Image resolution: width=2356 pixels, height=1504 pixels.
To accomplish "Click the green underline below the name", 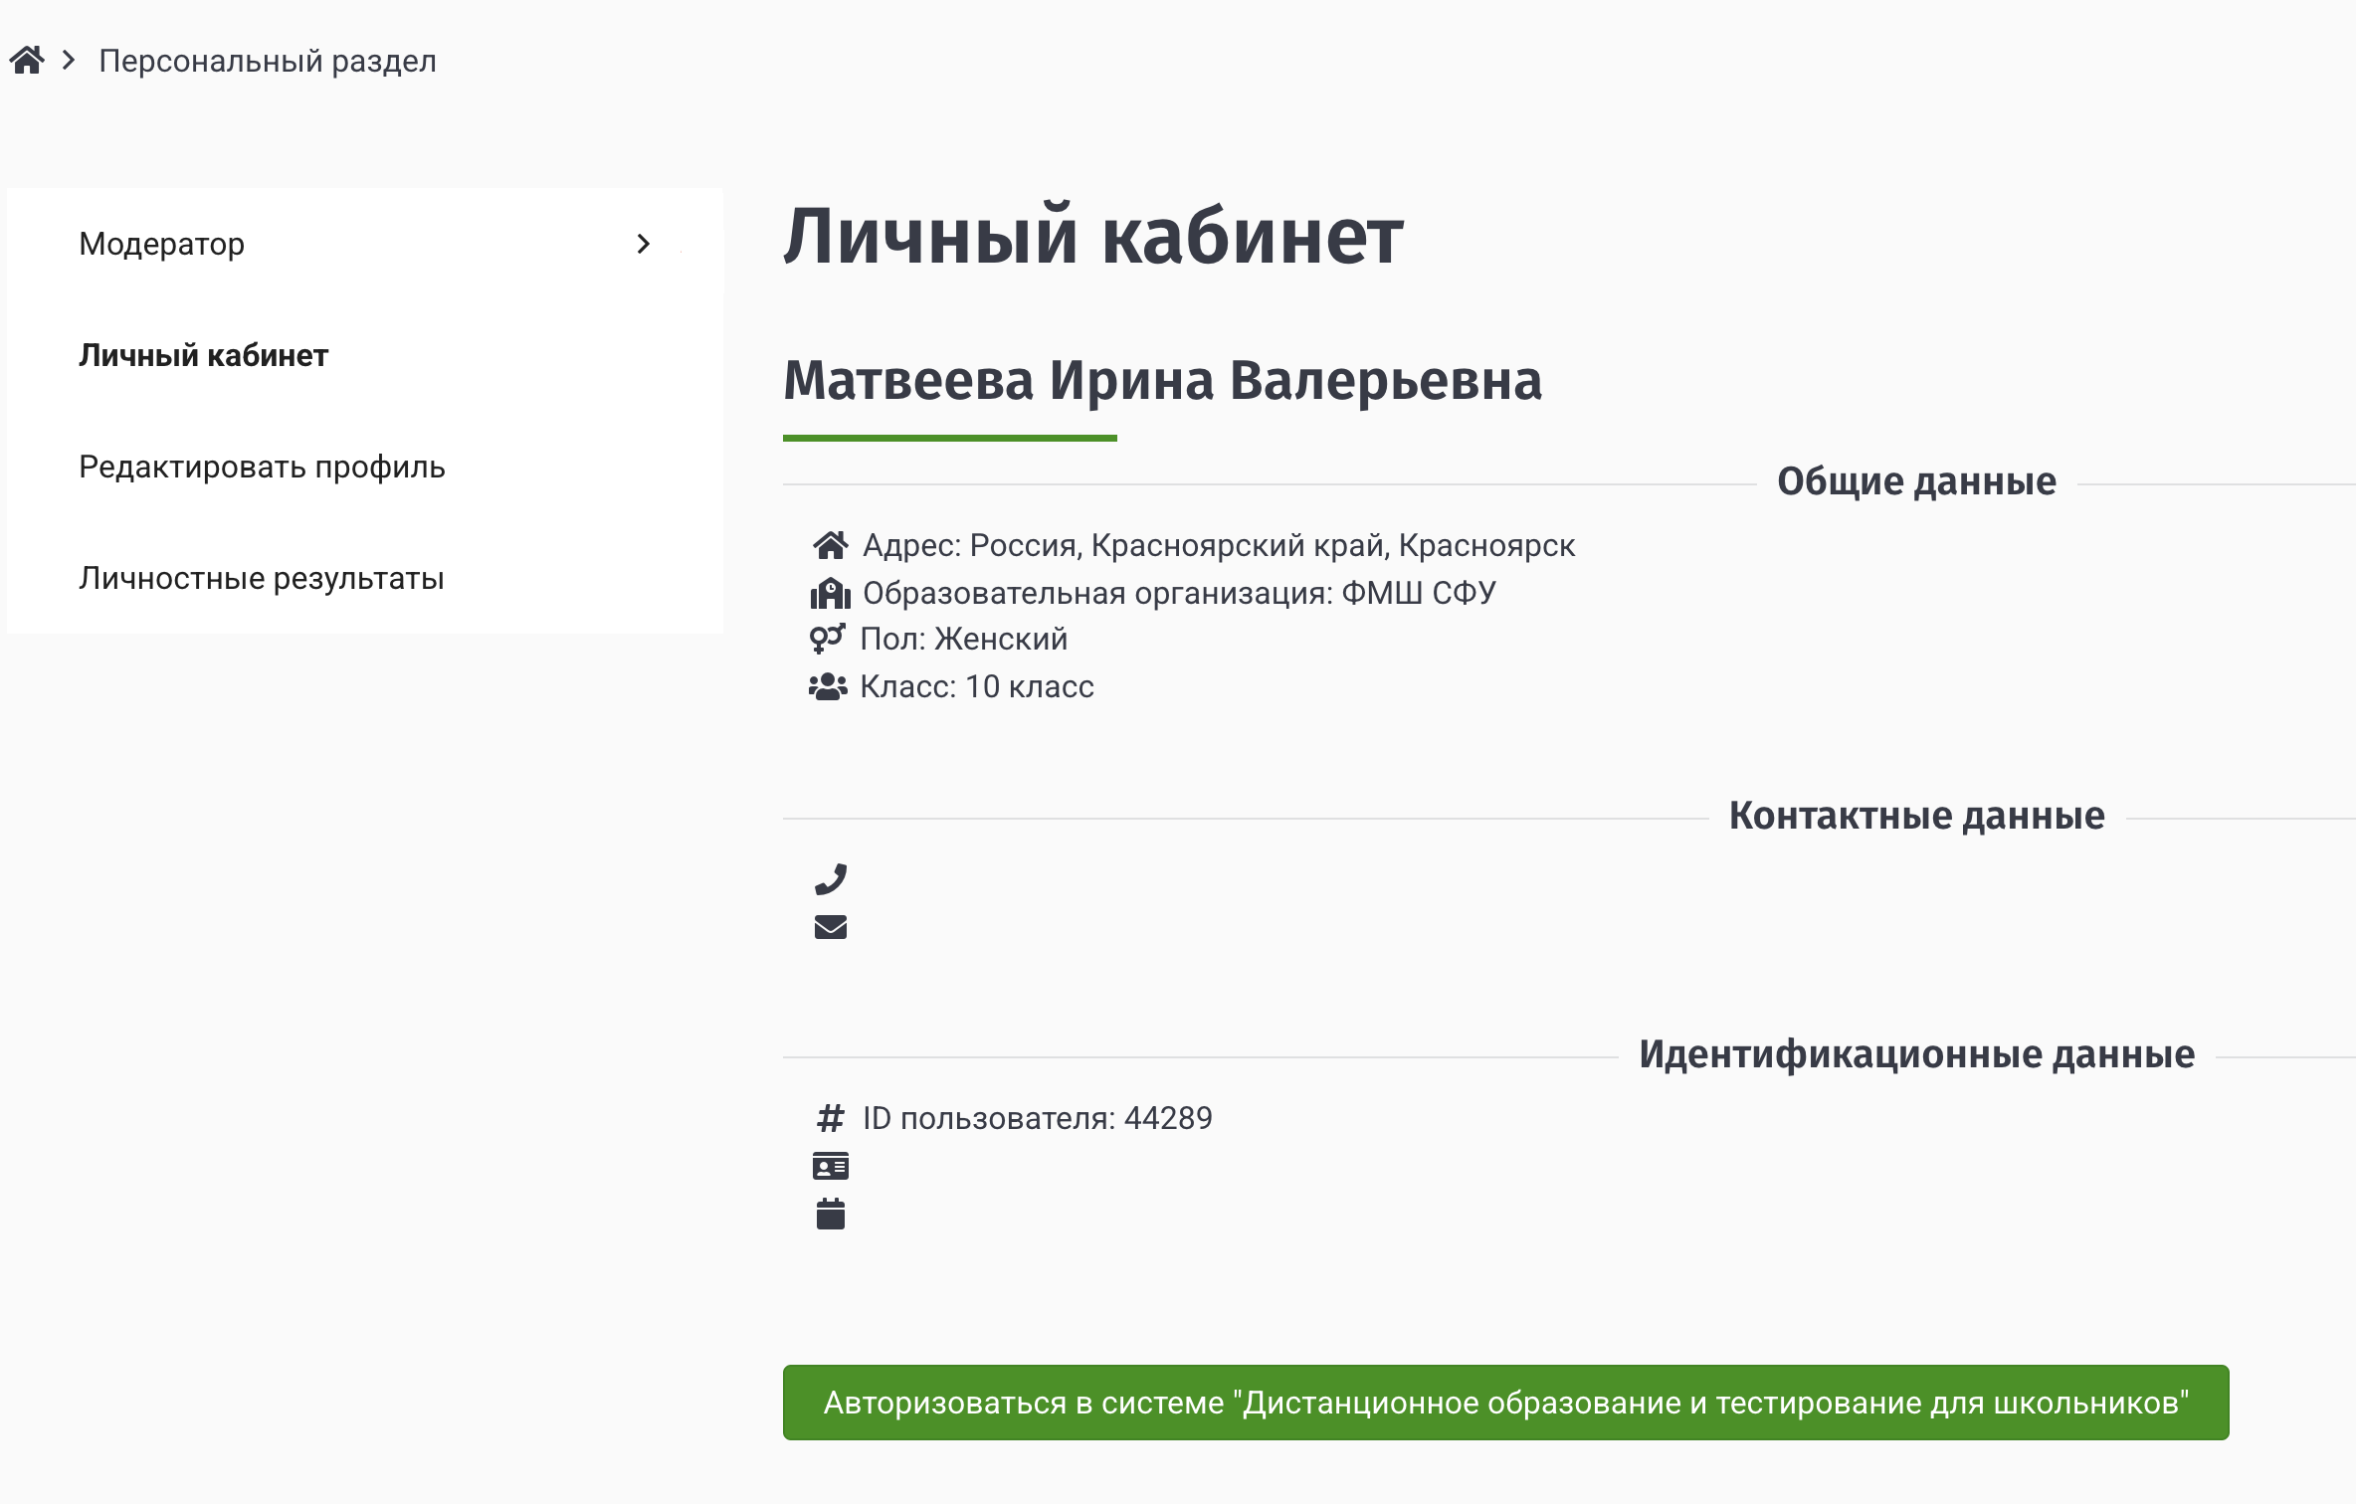I will [950, 438].
